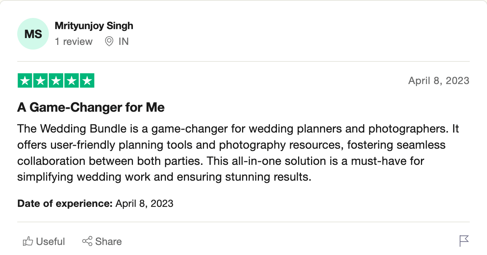487x255 pixels.
Task: Report the review using the flag icon
Action: (464, 241)
